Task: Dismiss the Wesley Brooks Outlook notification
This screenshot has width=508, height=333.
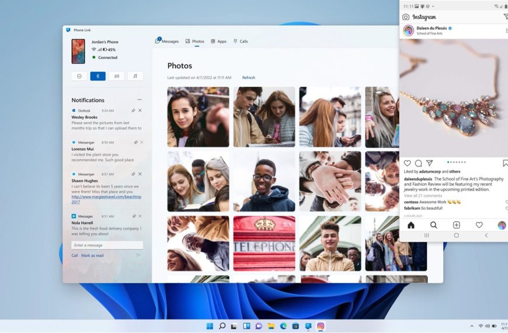Action: [x=140, y=110]
